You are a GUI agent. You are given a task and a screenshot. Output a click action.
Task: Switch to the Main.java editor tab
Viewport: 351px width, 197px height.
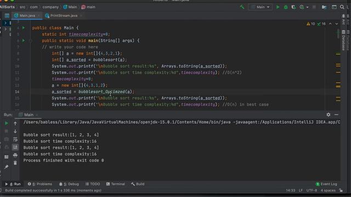pyautogui.click(x=27, y=15)
